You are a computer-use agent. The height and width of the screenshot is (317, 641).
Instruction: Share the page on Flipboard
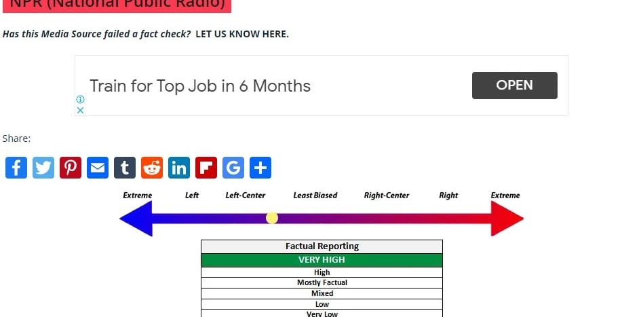pyautogui.click(x=206, y=168)
